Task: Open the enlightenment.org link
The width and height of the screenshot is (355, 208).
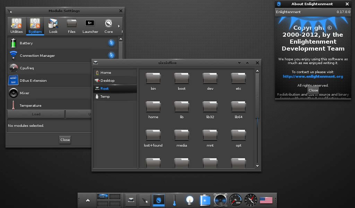Action: [x=313, y=77]
